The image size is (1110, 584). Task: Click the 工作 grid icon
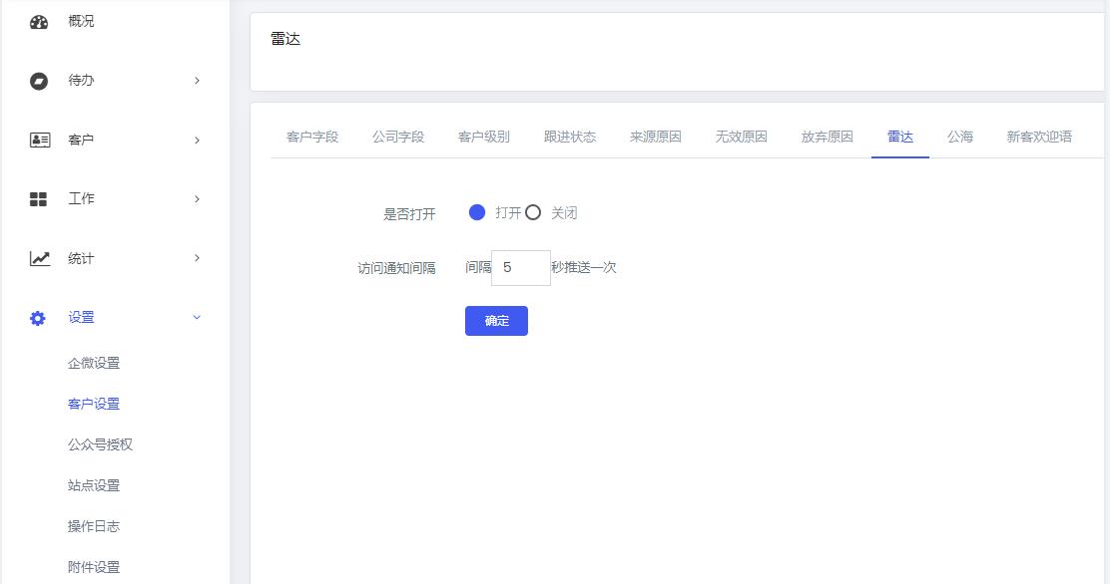[38, 199]
